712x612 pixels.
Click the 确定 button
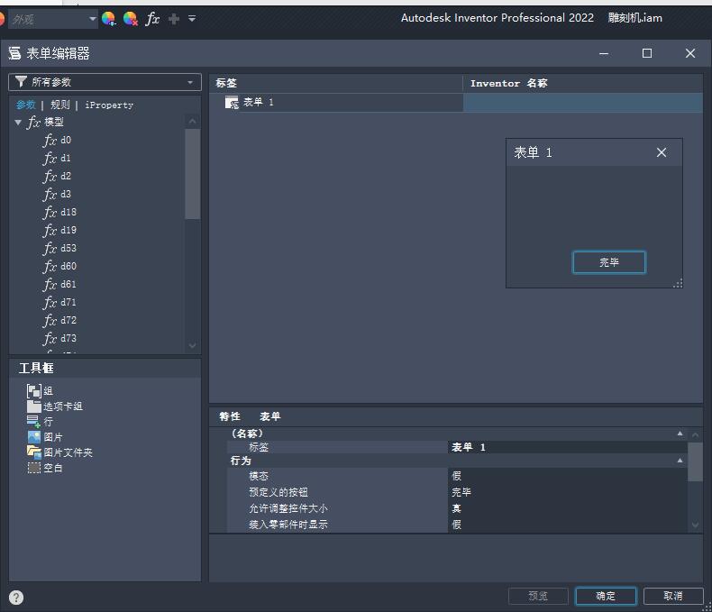606,596
